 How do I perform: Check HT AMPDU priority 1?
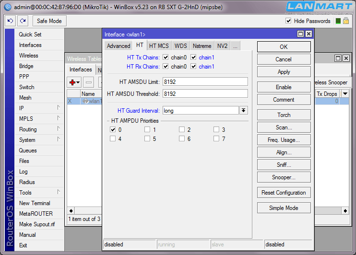click(x=147, y=129)
